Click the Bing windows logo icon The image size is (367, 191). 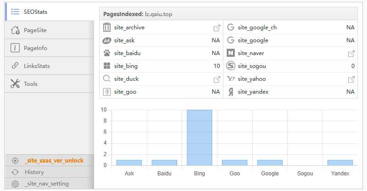[107, 66]
